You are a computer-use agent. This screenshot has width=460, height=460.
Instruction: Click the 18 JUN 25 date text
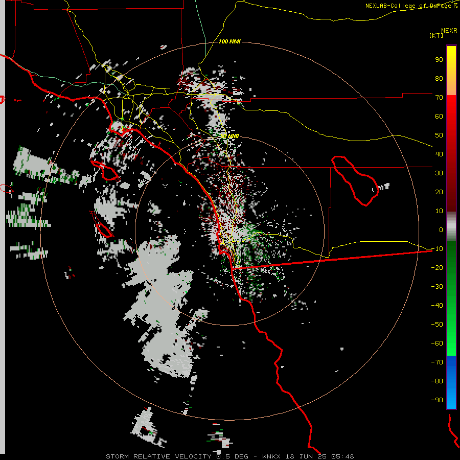pyautogui.click(x=306, y=456)
